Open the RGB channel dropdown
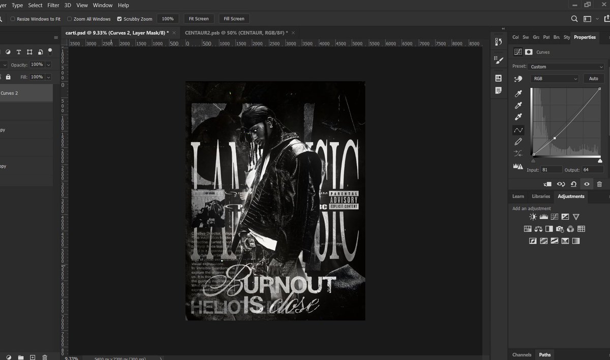The image size is (610, 360). point(555,79)
